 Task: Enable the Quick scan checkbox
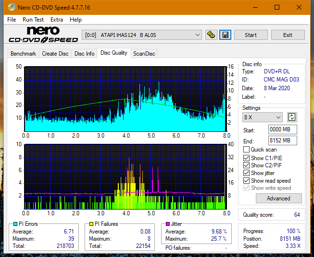coord(246,150)
